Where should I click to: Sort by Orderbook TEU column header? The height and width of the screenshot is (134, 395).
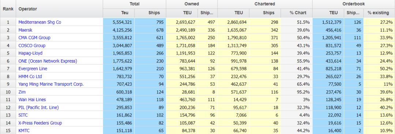(x=328, y=13)
